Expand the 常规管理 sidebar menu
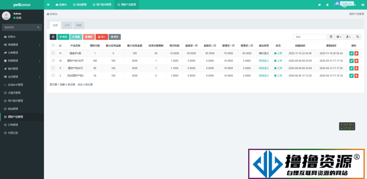Viewport: 367px width, 179px height. click(22, 44)
